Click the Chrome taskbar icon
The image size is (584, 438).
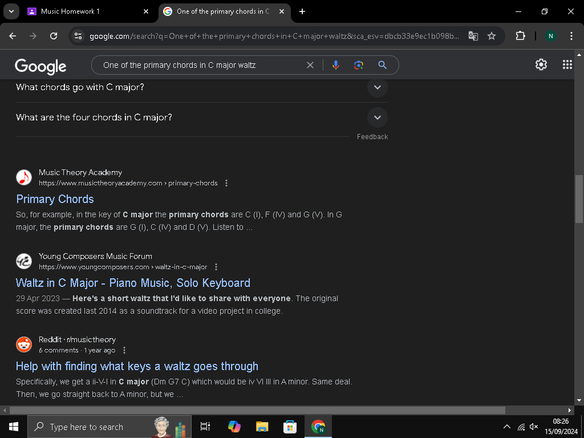point(318,427)
